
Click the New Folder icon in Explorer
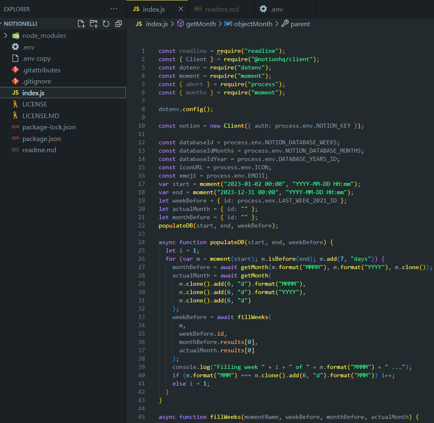tap(93, 24)
